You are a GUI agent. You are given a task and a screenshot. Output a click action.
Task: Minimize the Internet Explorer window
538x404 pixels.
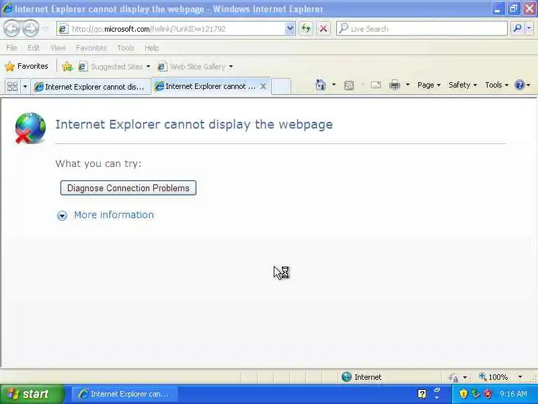point(498,9)
